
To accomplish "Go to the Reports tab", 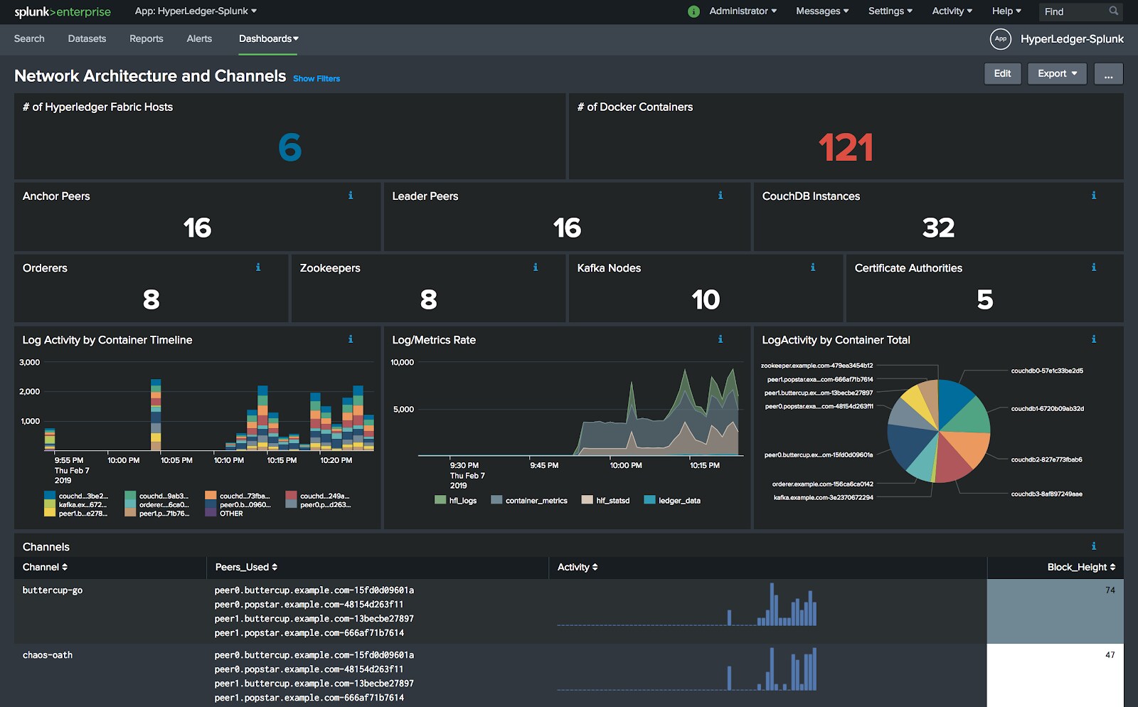I will [147, 38].
